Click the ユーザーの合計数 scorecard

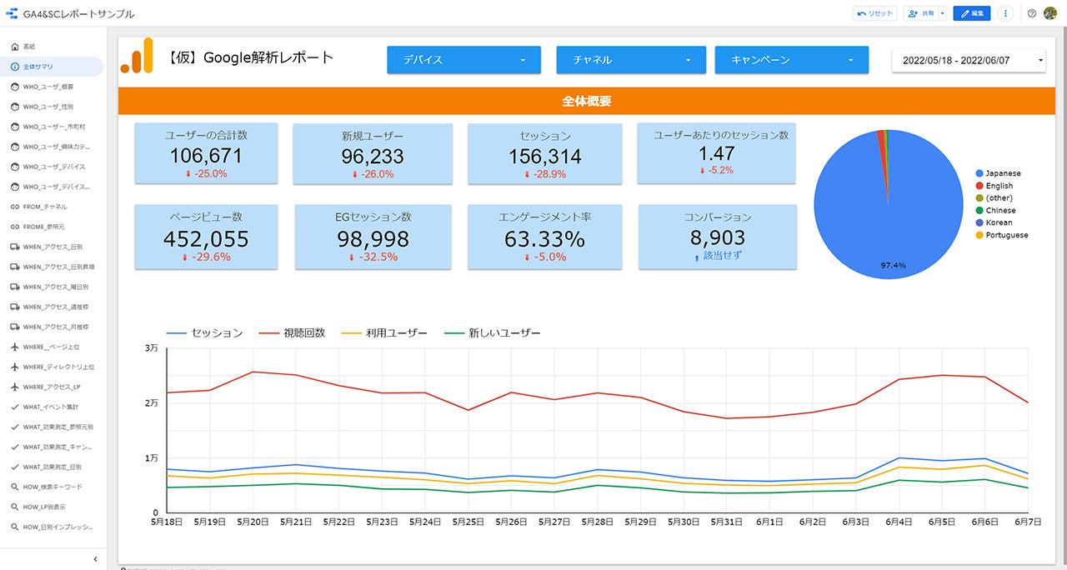coord(206,153)
